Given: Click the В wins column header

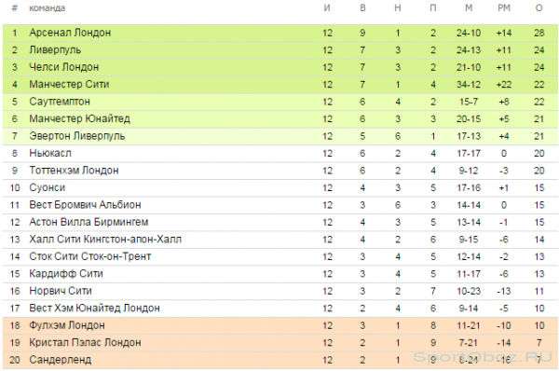Looking at the screenshot, I should pos(362,7).
